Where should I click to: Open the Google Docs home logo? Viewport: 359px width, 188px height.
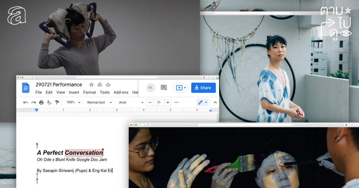[26, 88]
